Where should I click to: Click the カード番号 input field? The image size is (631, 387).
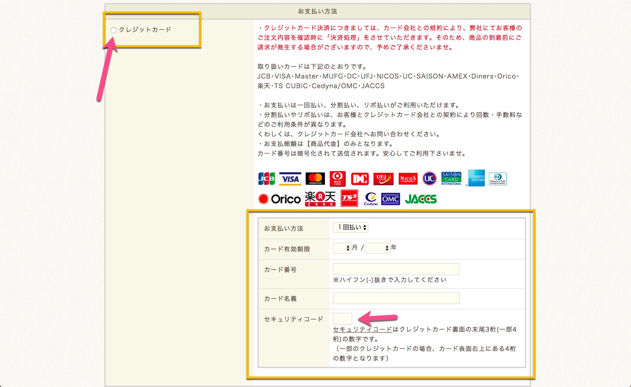point(396,269)
